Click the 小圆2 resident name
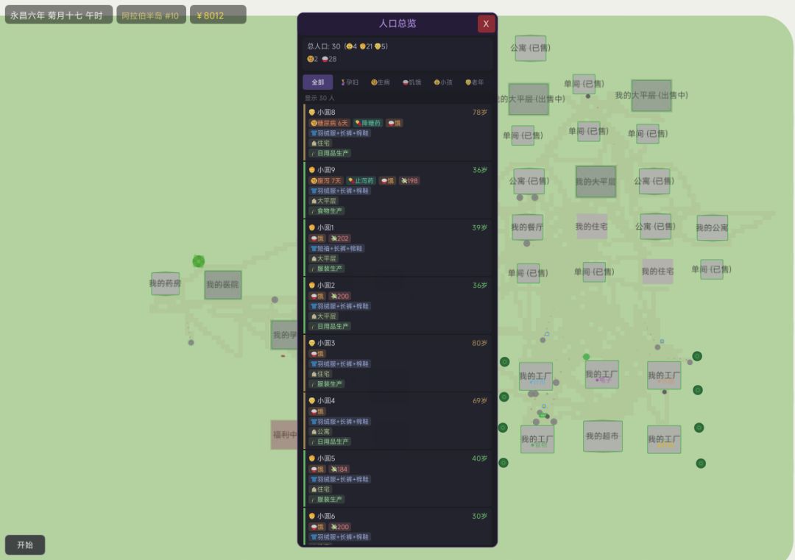 coord(326,286)
